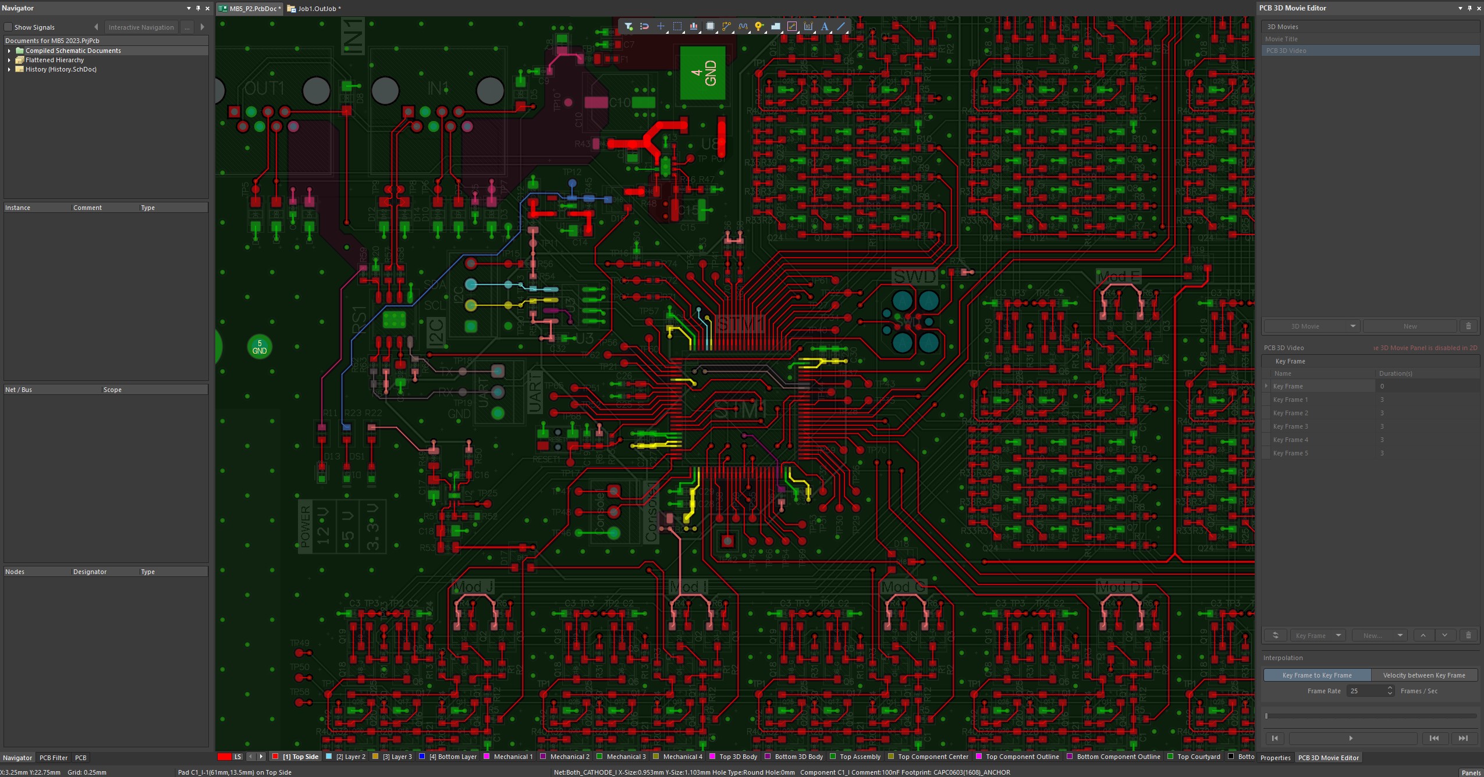Switch to the Properties panel tab

tap(1276, 757)
